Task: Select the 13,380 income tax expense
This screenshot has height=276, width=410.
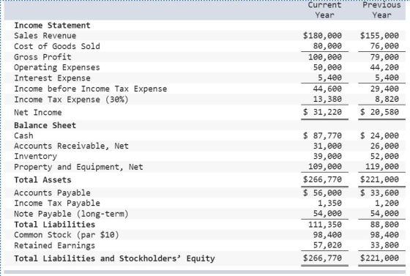Action: 327,99
